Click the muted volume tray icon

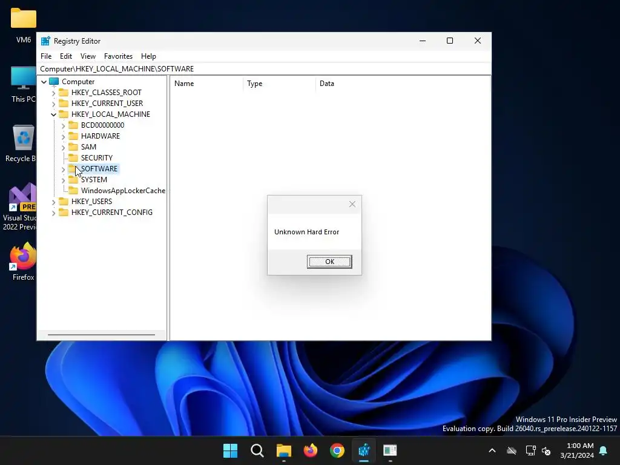click(x=547, y=450)
